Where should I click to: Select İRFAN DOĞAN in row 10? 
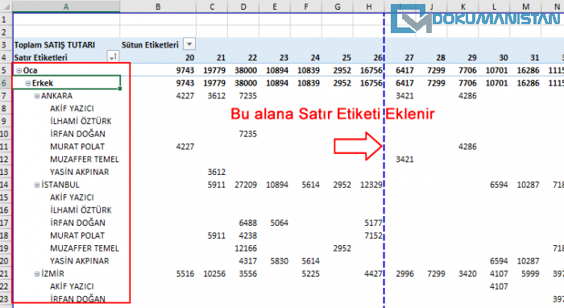coord(77,134)
